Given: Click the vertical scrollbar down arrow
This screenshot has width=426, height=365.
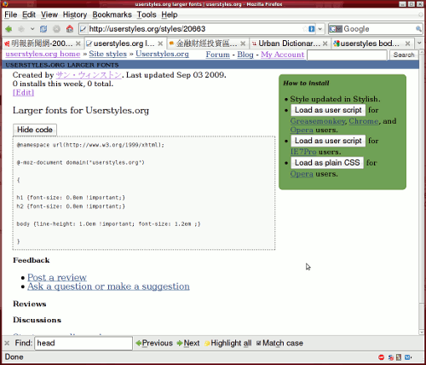Looking at the screenshot, I should (421, 332).
